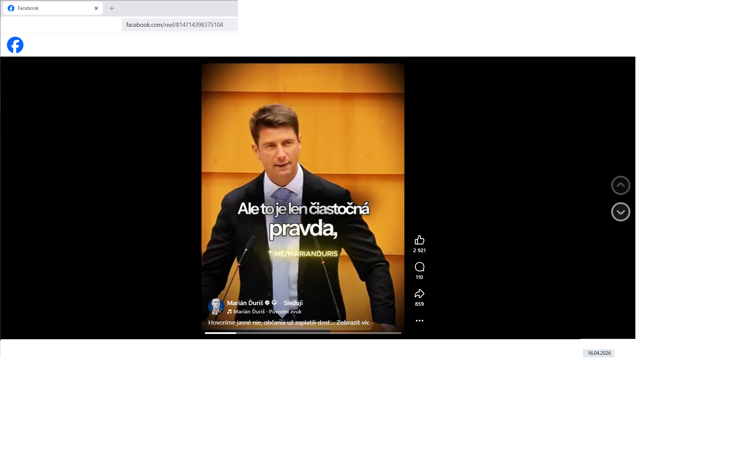Click Marián Ďuriš profile avatar

pyautogui.click(x=216, y=306)
